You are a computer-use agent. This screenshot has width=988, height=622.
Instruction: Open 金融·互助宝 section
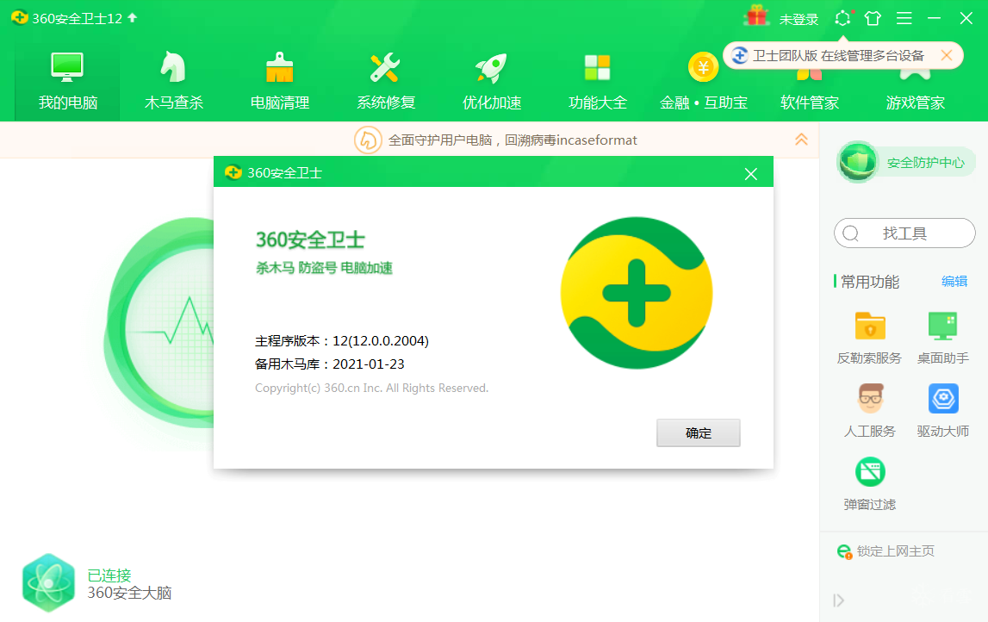pyautogui.click(x=703, y=81)
